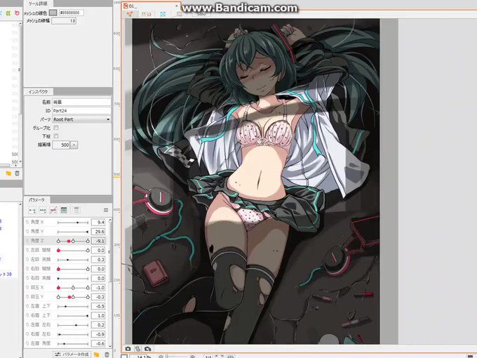
Task: Click the parameter list scroll-up arrow
Action: pos(110,220)
